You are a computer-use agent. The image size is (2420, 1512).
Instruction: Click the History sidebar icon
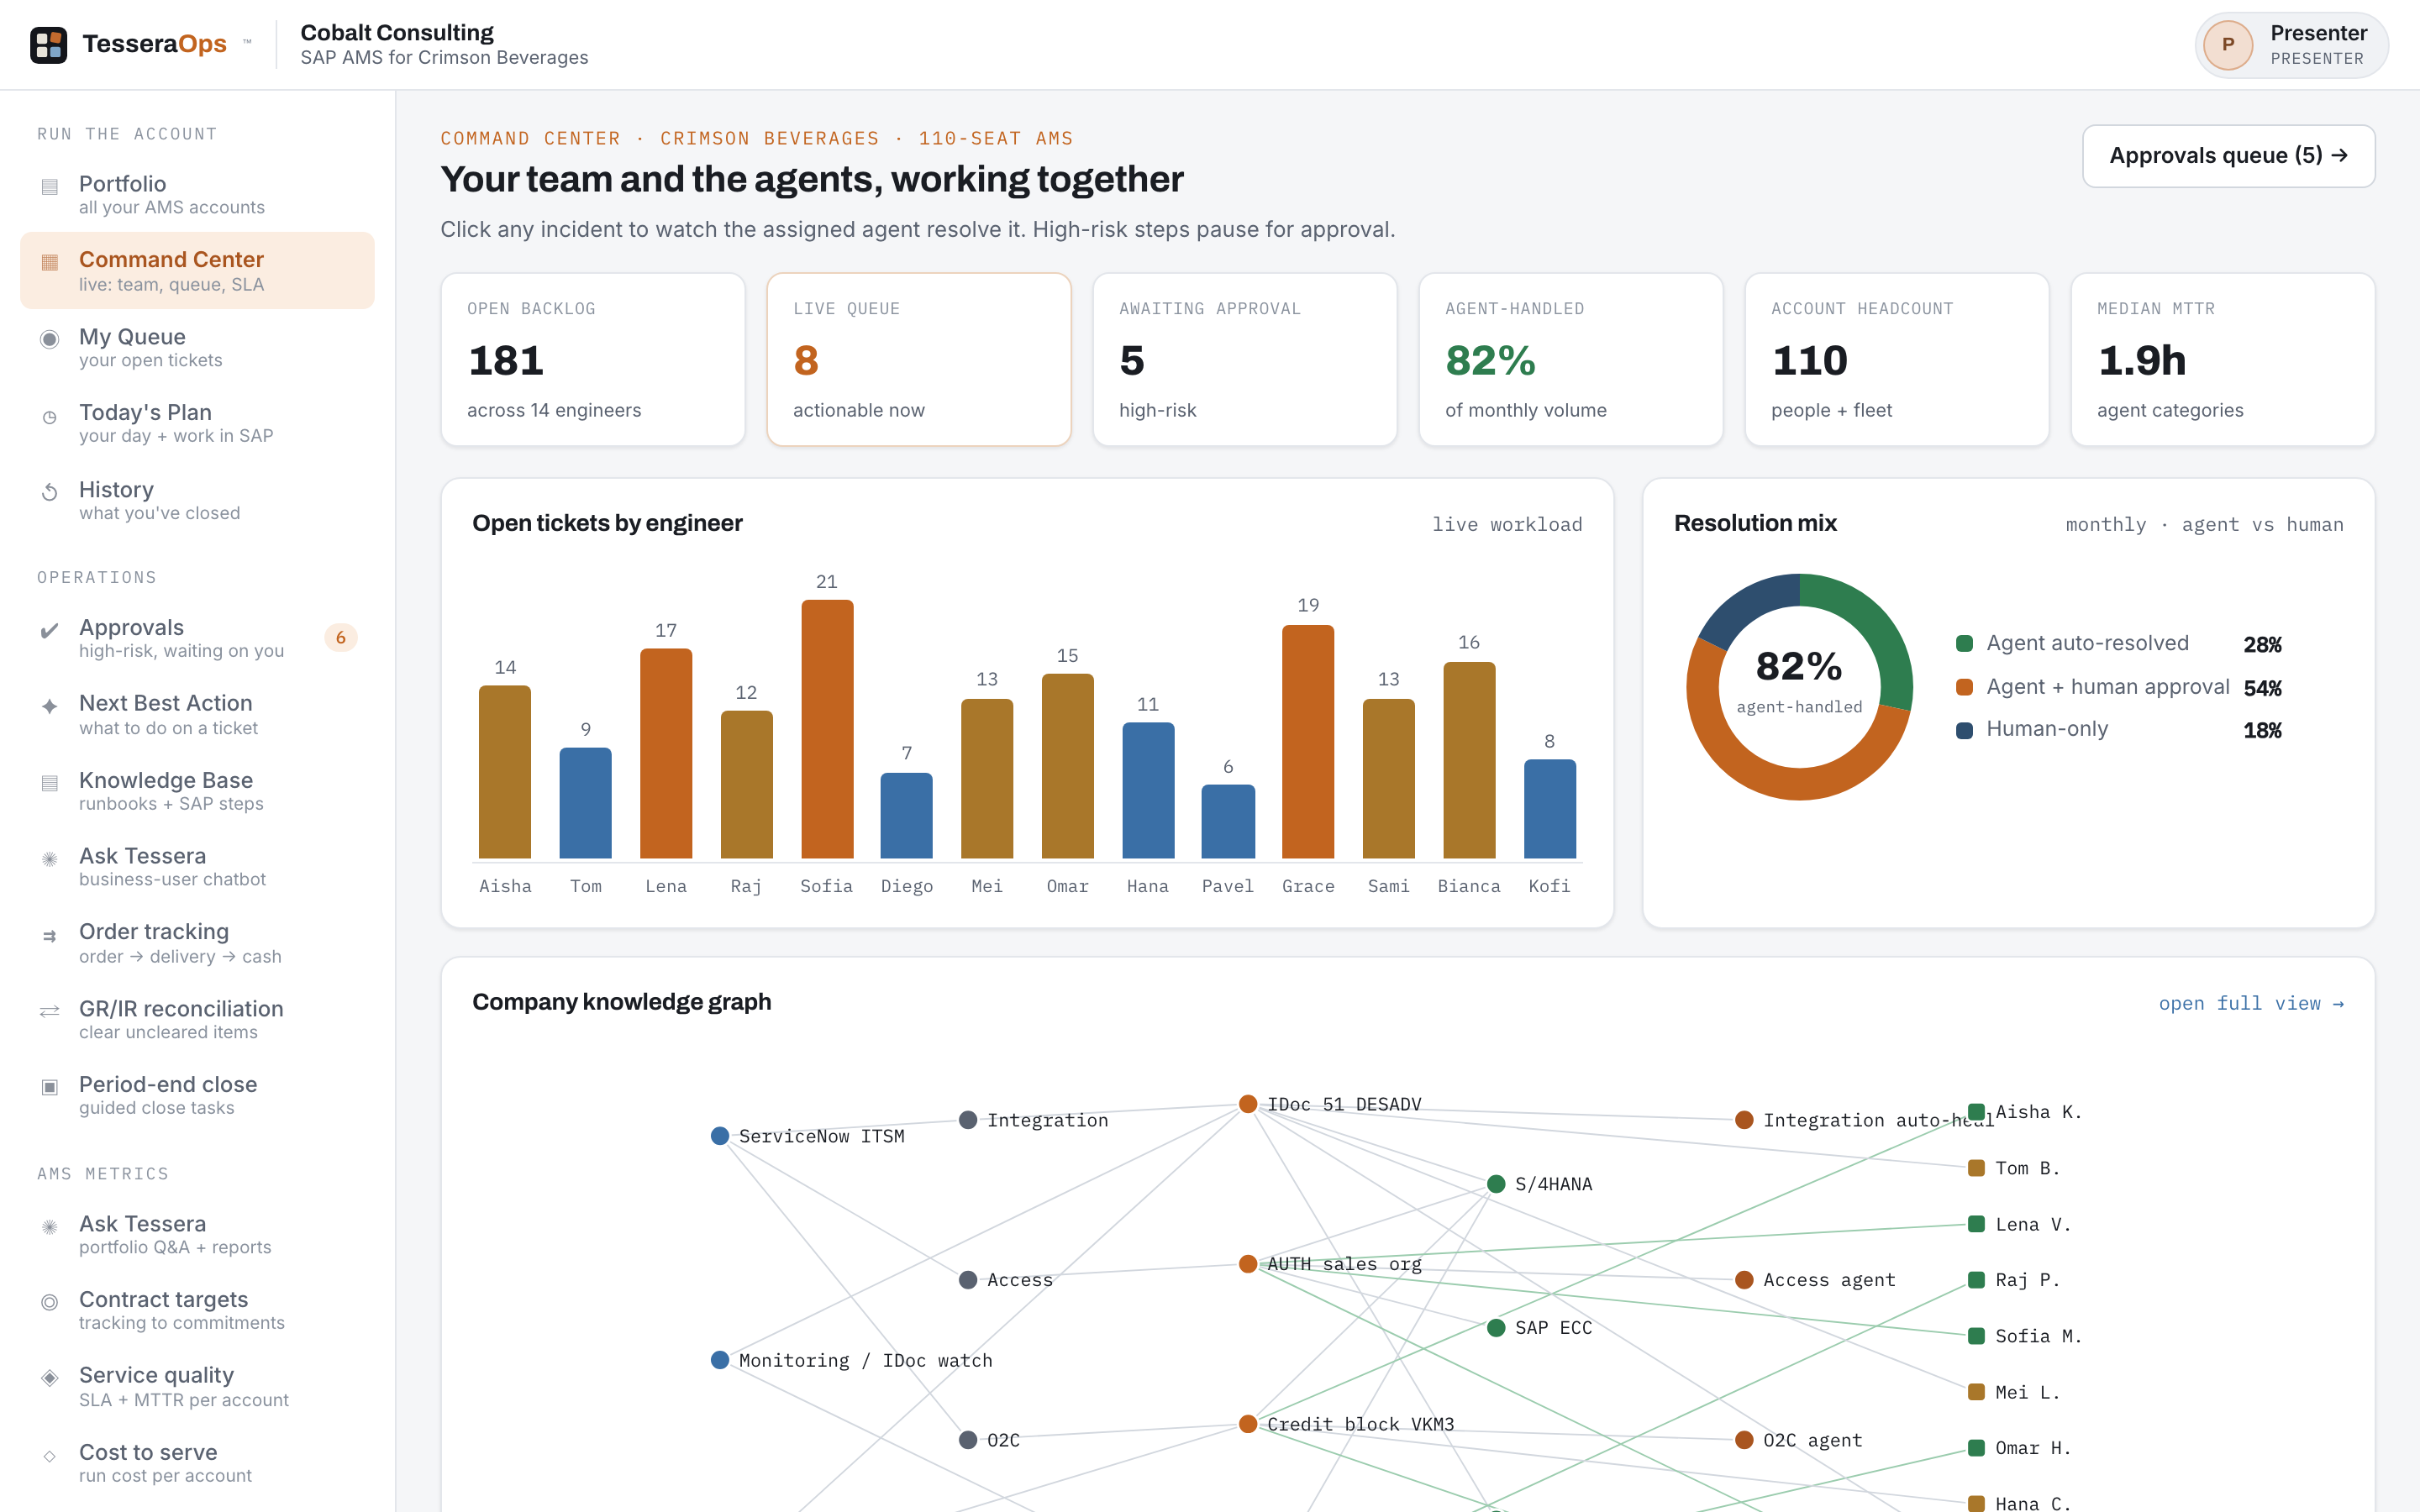(49, 492)
